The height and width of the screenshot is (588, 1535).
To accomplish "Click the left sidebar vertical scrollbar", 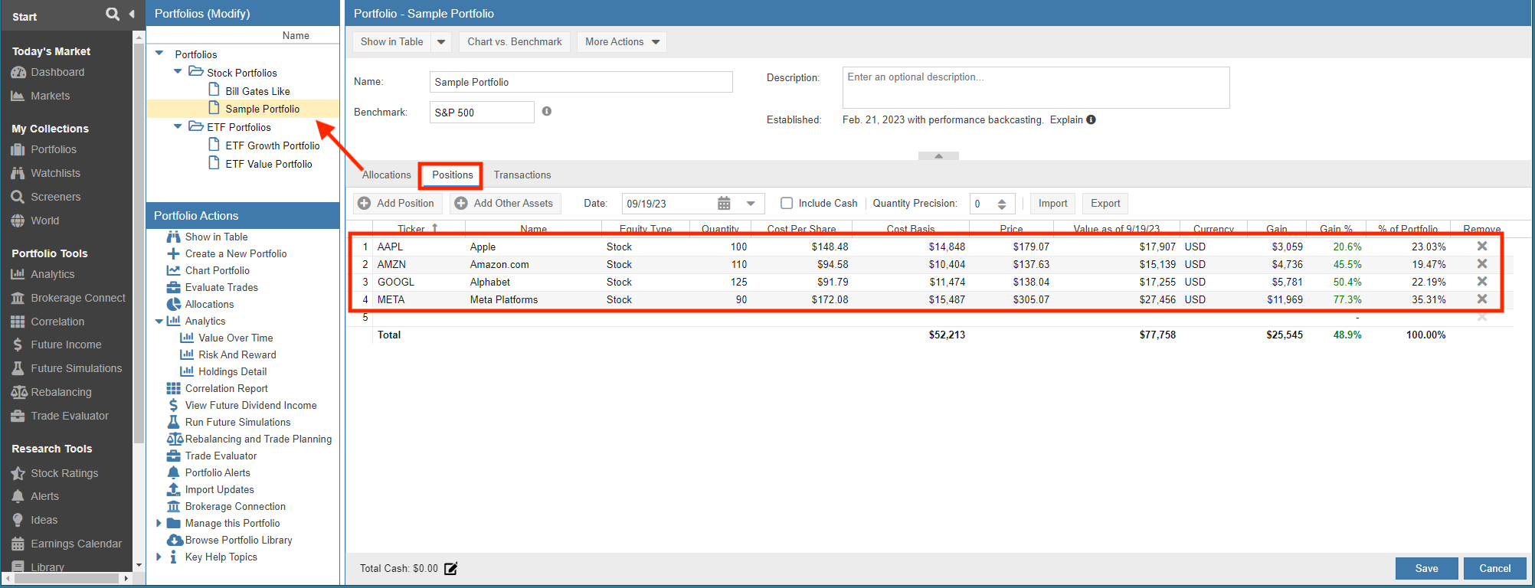I will (139, 245).
